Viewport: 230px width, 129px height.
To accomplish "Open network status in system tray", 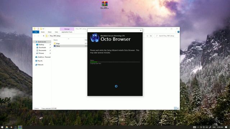I will pyautogui.click(x=204, y=127).
